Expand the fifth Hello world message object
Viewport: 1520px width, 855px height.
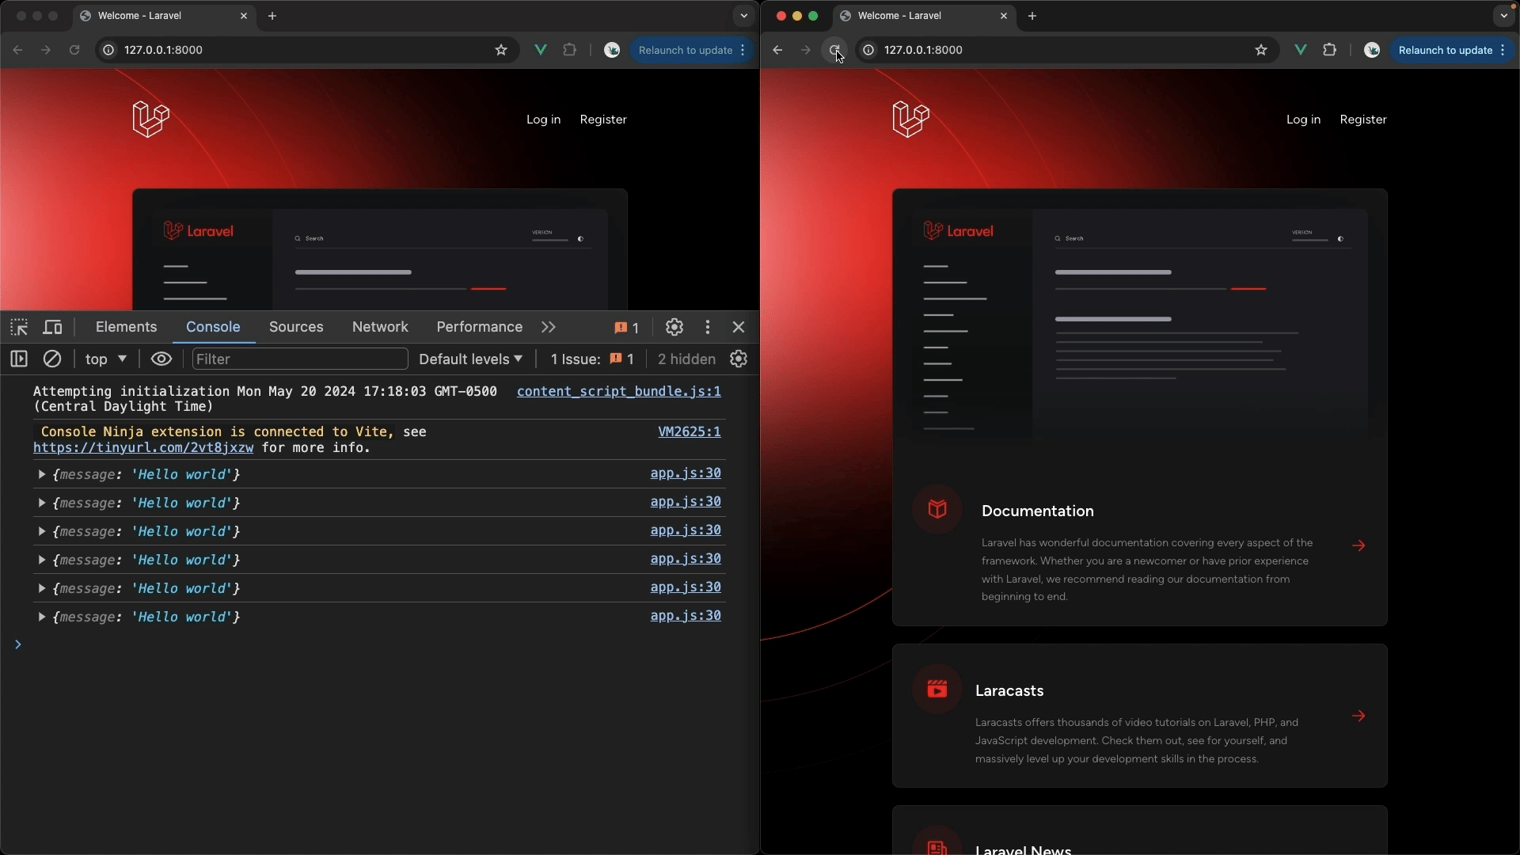coord(42,588)
